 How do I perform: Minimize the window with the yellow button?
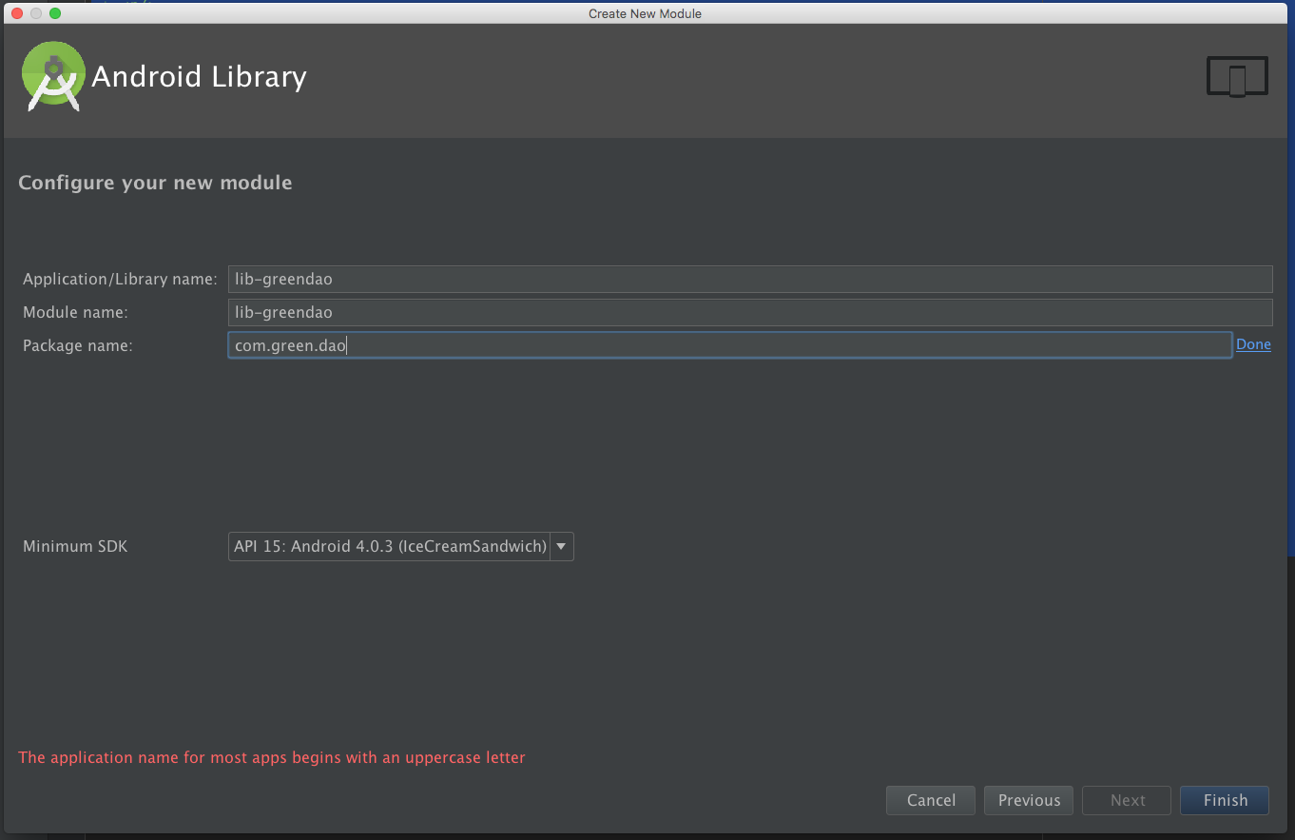[36, 13]
